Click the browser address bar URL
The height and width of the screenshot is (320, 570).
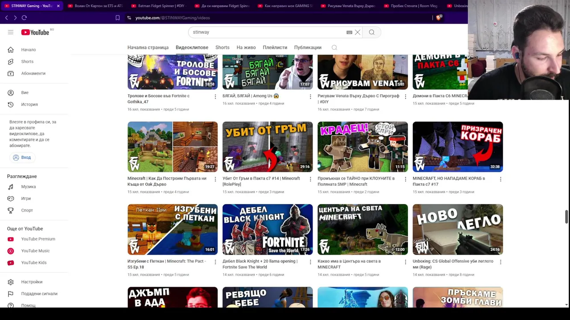(172, 18)
